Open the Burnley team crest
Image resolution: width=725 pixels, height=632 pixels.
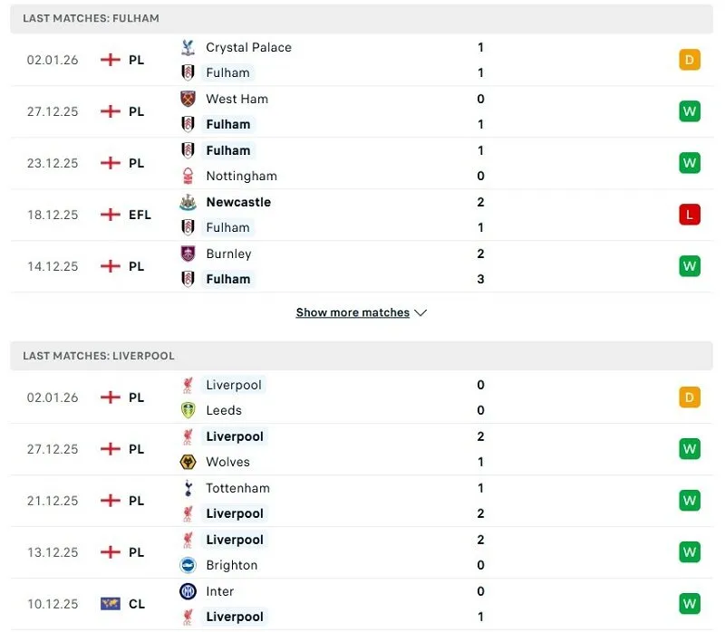pos(187,254)
